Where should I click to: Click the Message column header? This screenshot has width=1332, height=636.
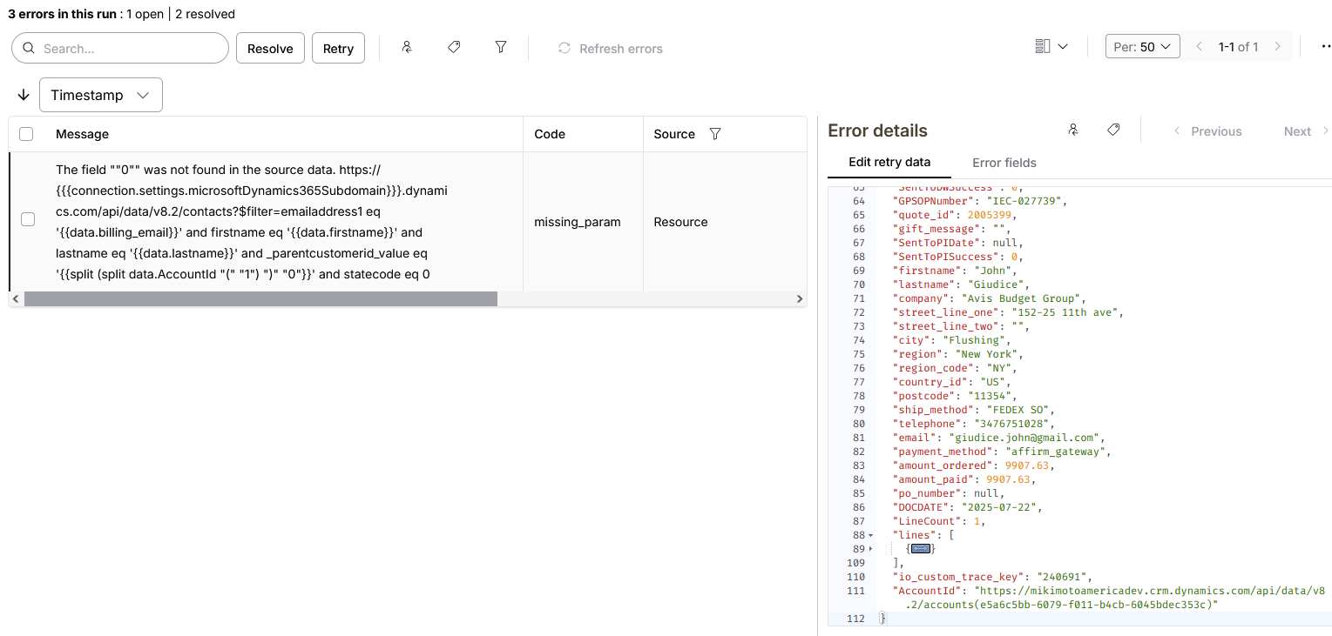tap(82, 134)
